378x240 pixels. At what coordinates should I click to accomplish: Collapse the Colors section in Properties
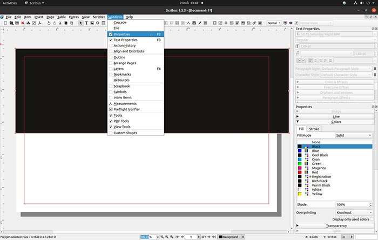point(335,122)
